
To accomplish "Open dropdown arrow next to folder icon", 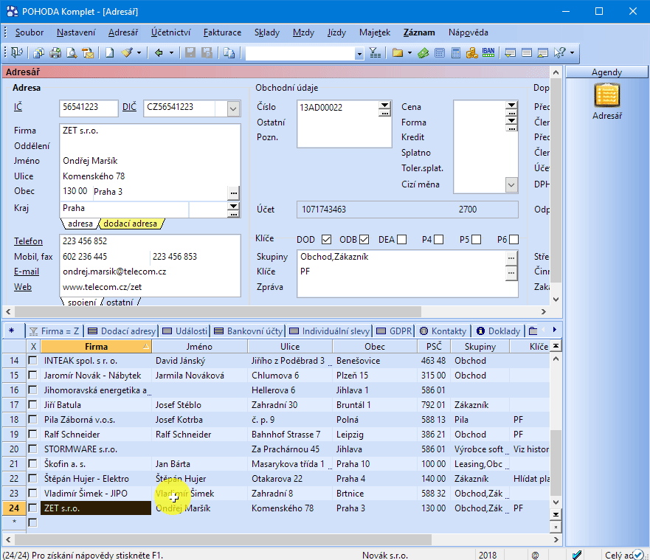I will [409, 52].
